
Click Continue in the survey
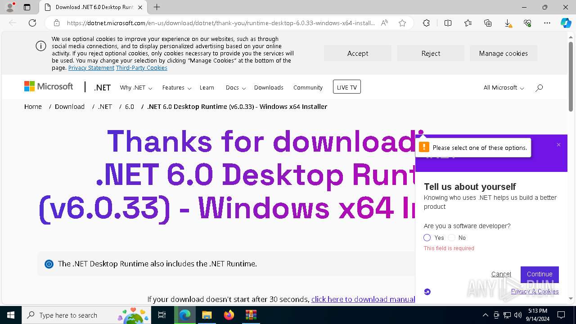coord(540,274)
